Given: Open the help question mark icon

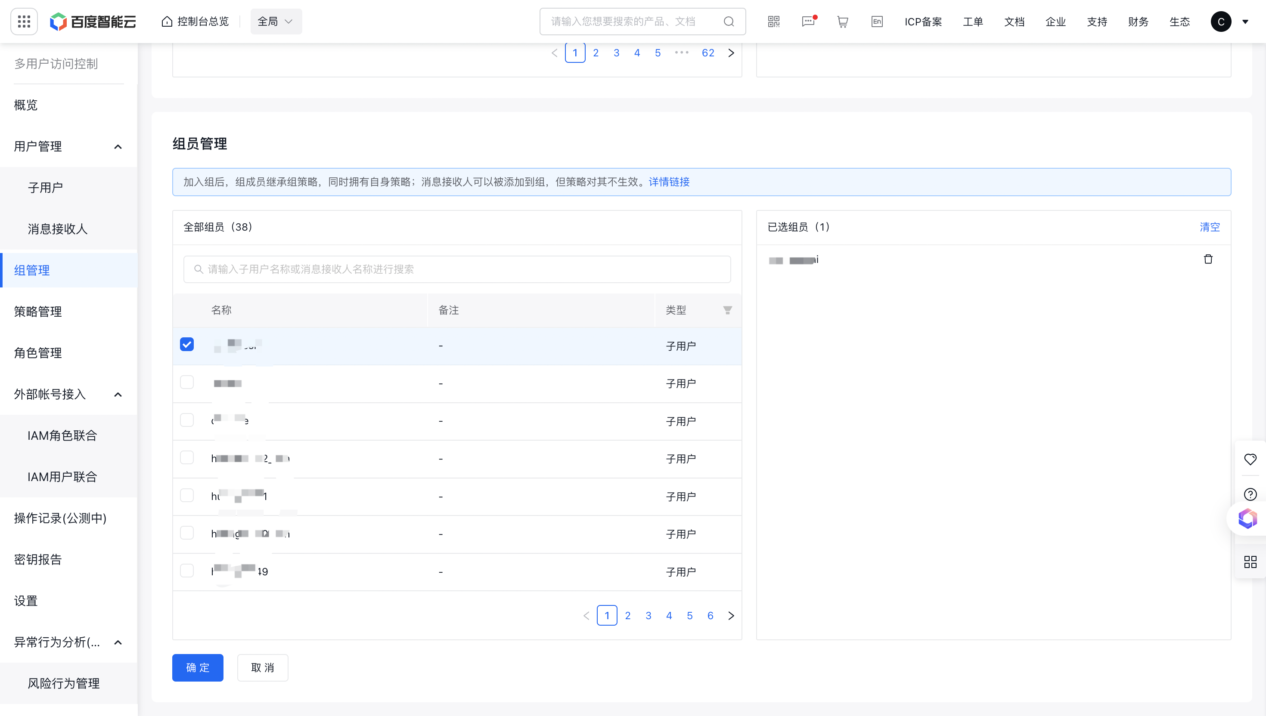Looking at the screenshot, I should click(1250, 494).
